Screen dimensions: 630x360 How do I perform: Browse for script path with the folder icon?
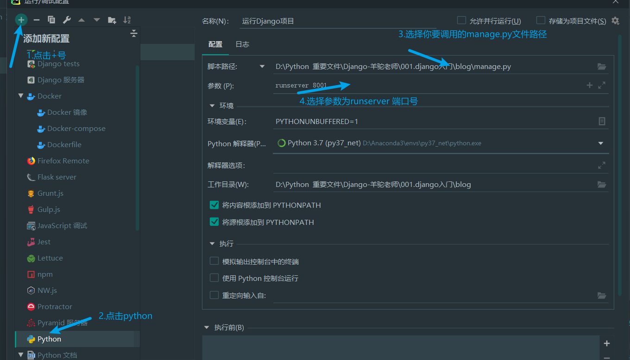tap(602, 67)
